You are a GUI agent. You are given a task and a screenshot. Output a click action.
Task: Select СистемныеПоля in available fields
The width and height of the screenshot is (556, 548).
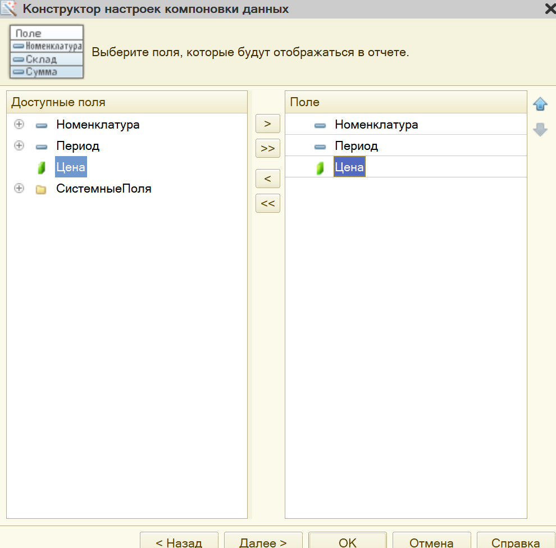[x=103, y=189]
